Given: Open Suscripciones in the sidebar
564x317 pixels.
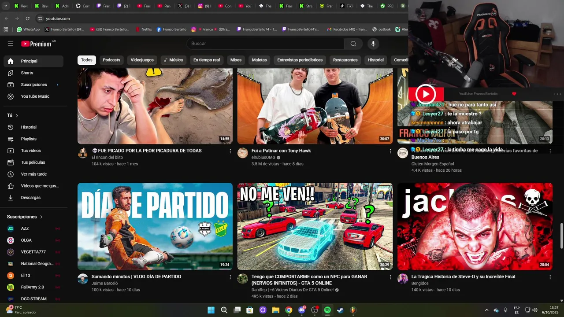Looking at the screenshot, I should [x=33, y=85].
